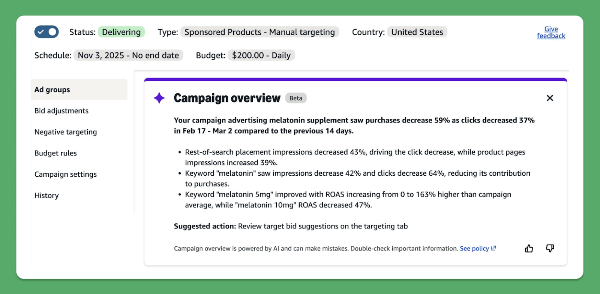Image resolution: width=600 pixels, height=294 pixels.
Task: Click the thumbs up feedback icon
Action: tap(529, 248)
